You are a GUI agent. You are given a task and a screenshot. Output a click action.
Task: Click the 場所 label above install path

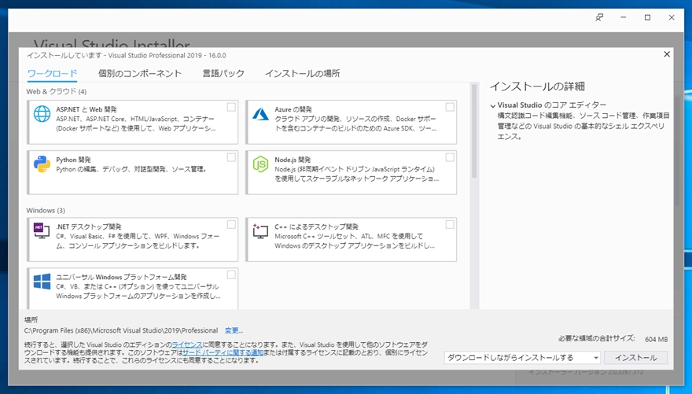[x=31, y=320]
